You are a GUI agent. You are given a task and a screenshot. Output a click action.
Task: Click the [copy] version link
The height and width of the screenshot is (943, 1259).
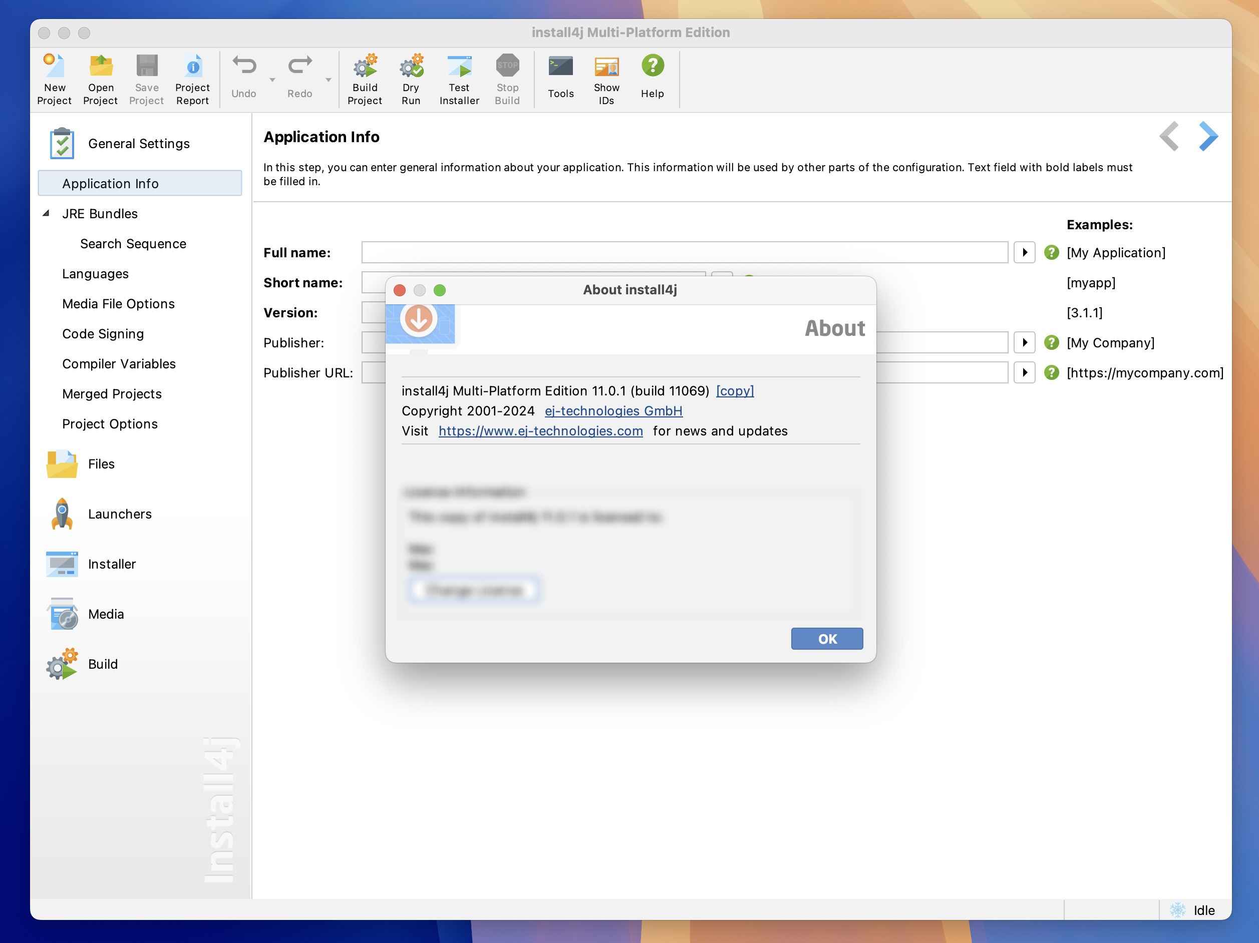coord(735,391)
